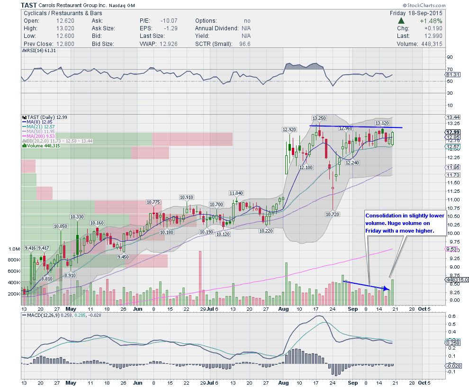Click the +1.48% percent change value
Screen dimensions: 469x387
pyautogui.click(x=431, y=21)
